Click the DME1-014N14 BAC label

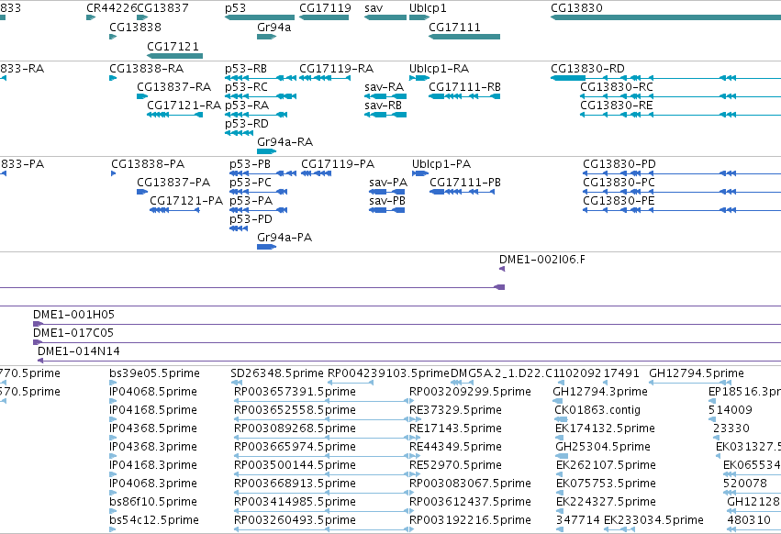click(79, 351)
